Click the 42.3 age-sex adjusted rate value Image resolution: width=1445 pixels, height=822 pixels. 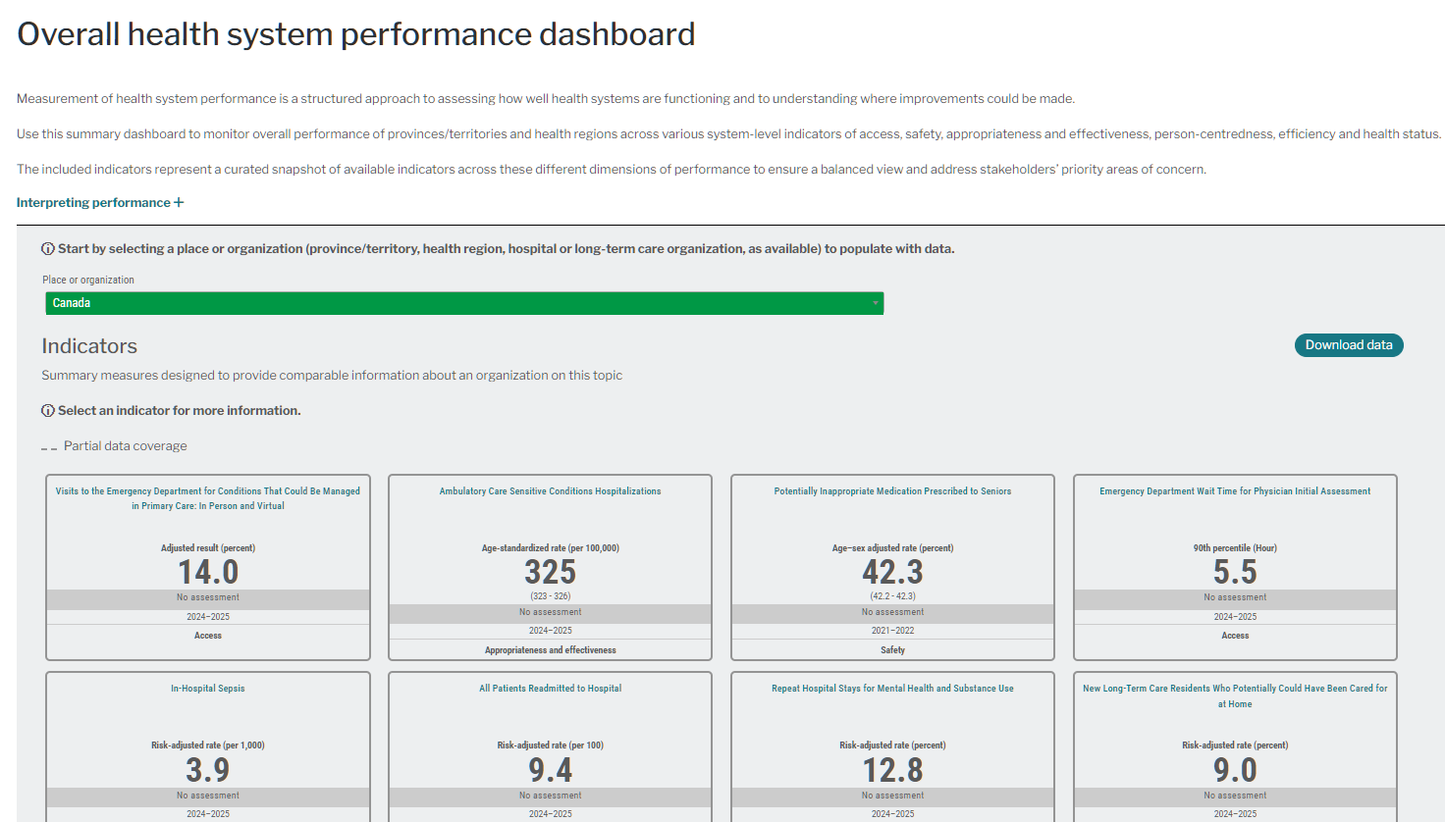[892, 572]
